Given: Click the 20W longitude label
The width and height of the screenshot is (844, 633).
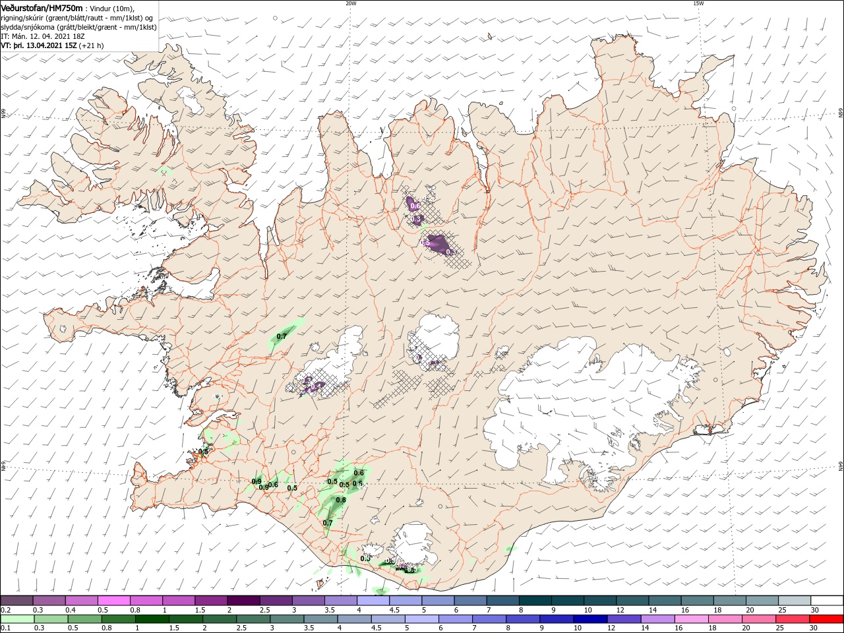Looking at the screenshot, I should coord(351,3).
